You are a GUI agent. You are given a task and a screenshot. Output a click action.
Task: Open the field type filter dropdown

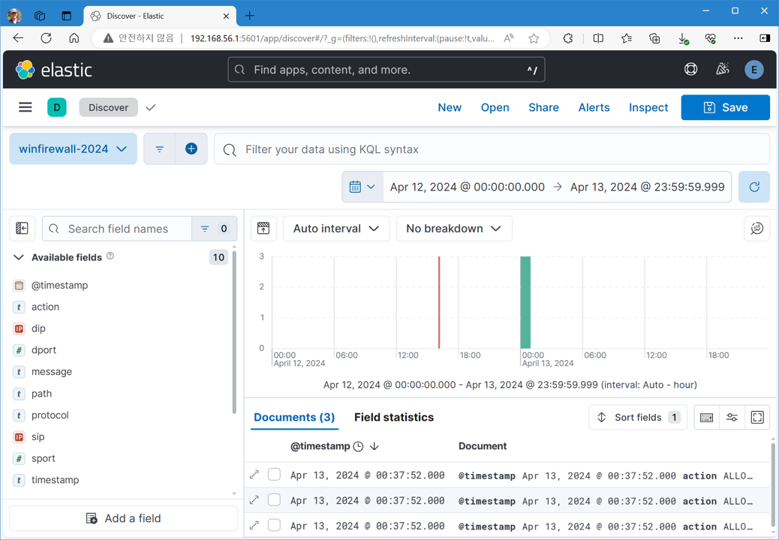point(214,228)
